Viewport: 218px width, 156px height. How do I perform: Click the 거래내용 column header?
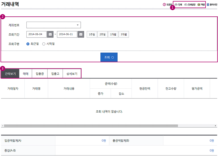(x=69, y=89)
